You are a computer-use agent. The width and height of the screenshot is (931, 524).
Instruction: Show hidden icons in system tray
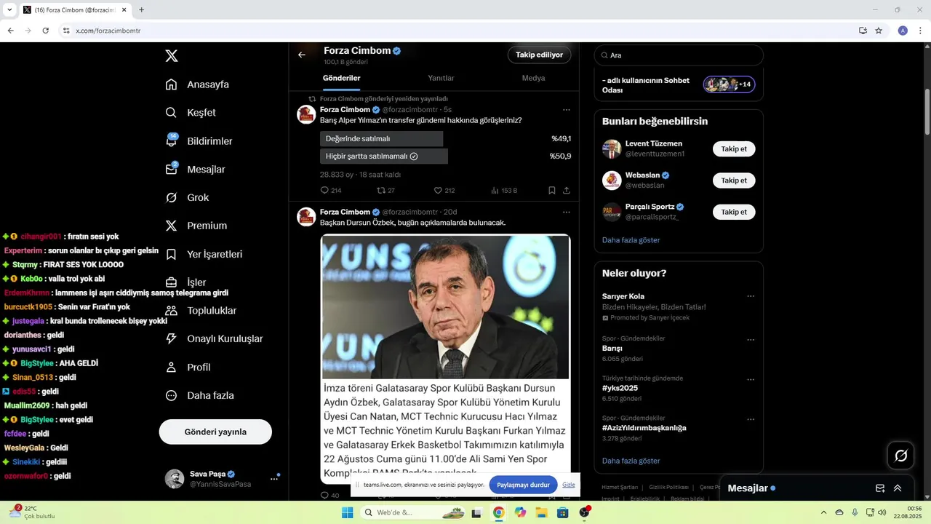click(x=823, y=512)
